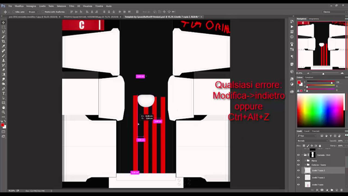Toggle the Mostra contr. trasformaz. checkbox
The height and width of the screenshot is (196, 348).
pos(43,12)
